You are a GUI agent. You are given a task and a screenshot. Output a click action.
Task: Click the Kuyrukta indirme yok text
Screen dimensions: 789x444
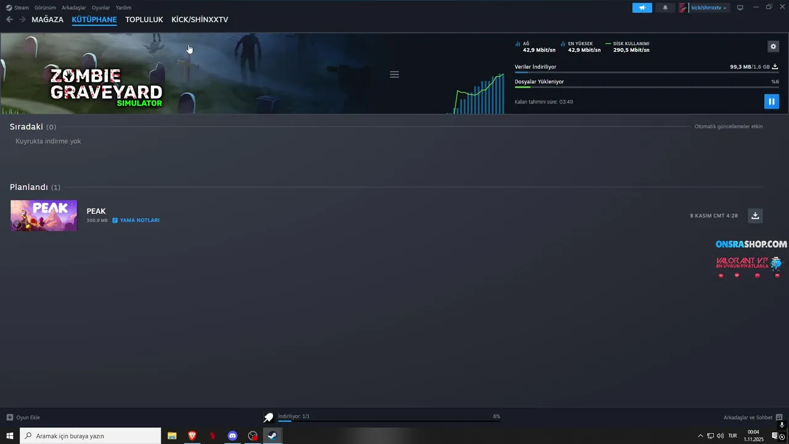click(x=48, y=141)
